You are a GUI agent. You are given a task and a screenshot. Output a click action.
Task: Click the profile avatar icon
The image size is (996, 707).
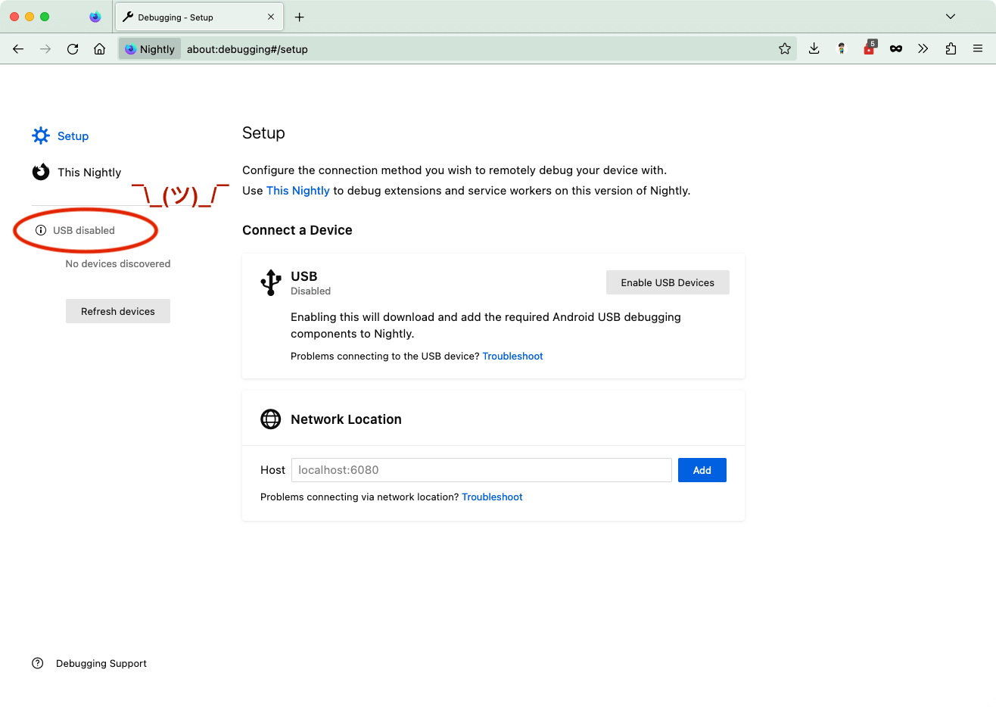click(841, 48)
